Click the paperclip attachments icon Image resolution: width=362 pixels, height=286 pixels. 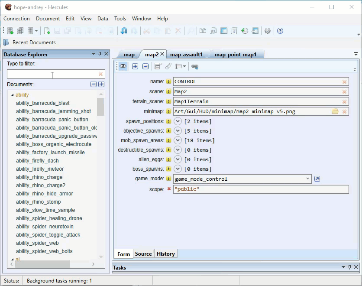168,67
